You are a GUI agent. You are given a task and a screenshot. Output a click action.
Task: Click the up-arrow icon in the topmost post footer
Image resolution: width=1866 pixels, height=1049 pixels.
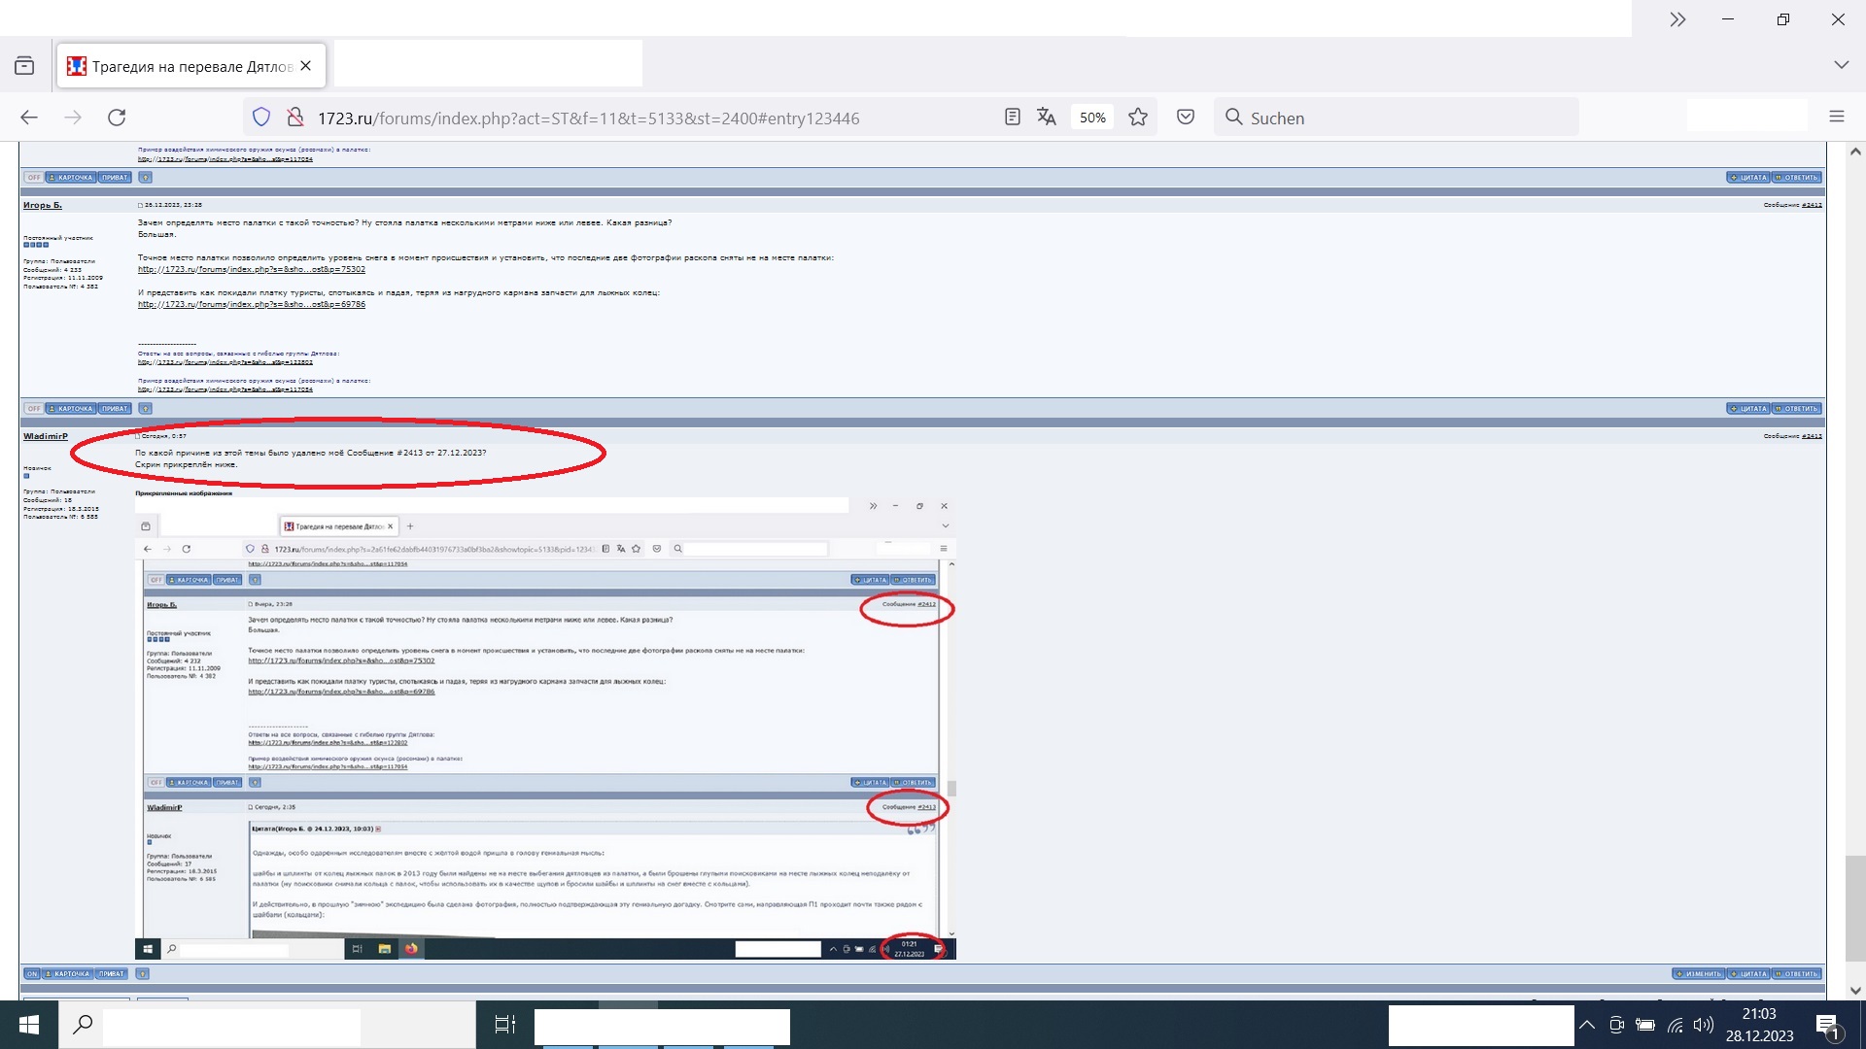pos(146,178)
